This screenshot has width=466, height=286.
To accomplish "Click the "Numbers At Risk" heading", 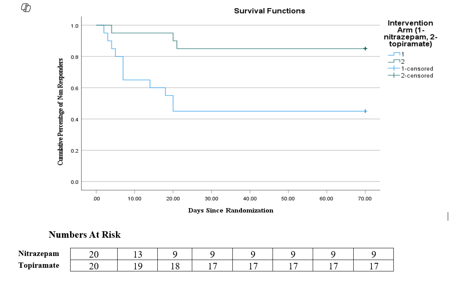I will pyautogui.click(x=84, y=235).
